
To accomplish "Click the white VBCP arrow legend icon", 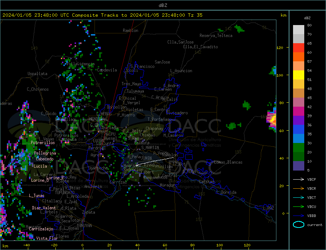I will (298, 179).
